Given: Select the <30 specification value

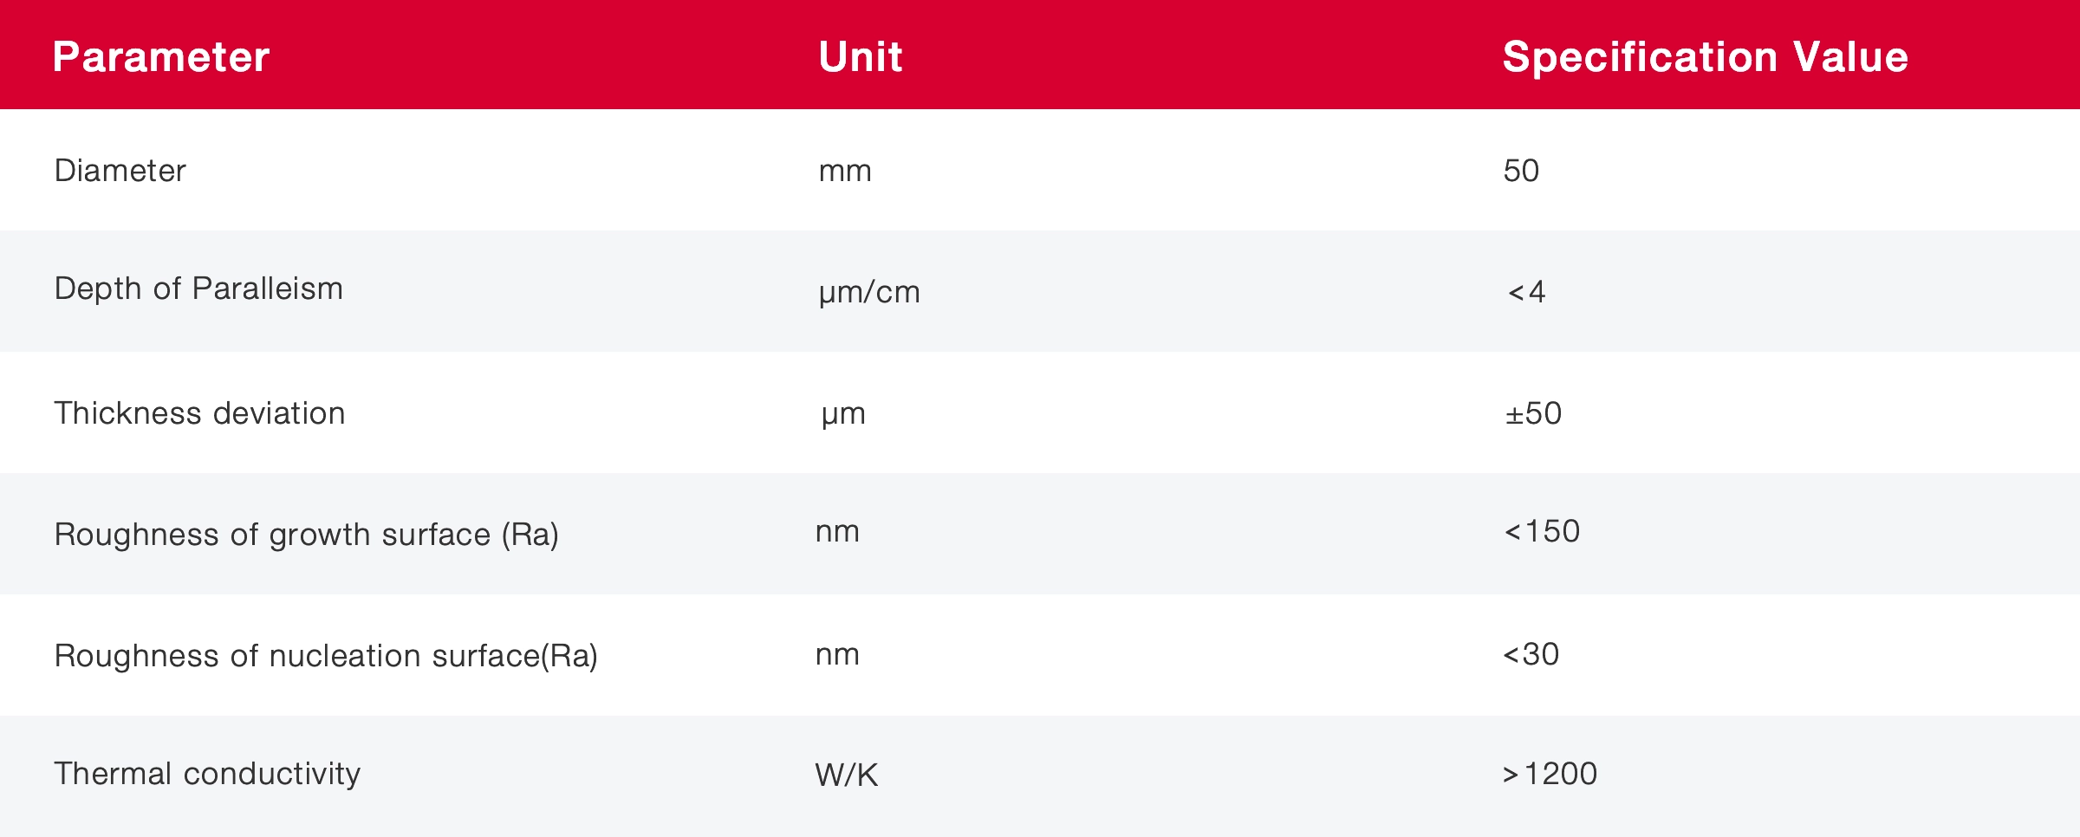Looking at the screenshot, I should click(x=1531, y=654).
